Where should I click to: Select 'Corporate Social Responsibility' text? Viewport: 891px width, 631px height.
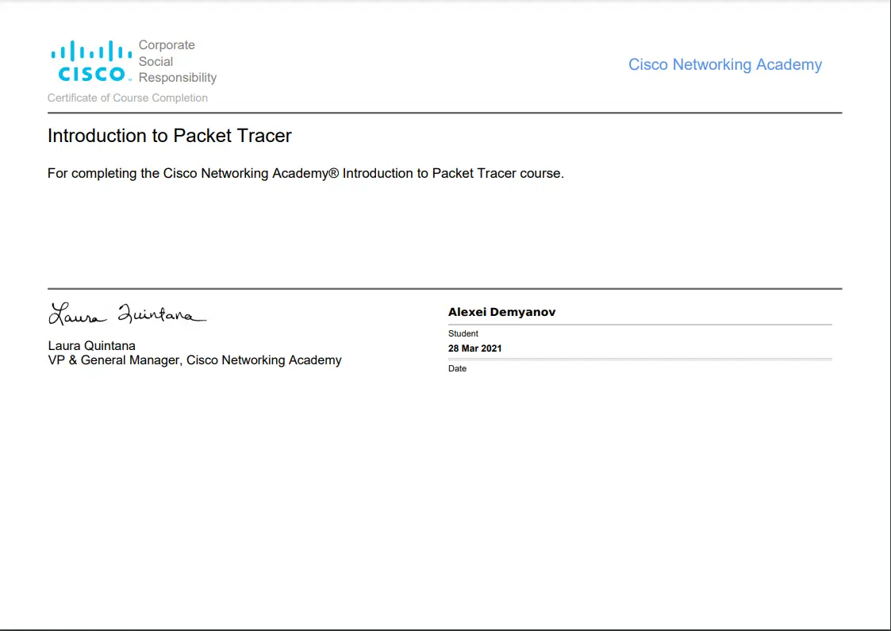point(177,61)
